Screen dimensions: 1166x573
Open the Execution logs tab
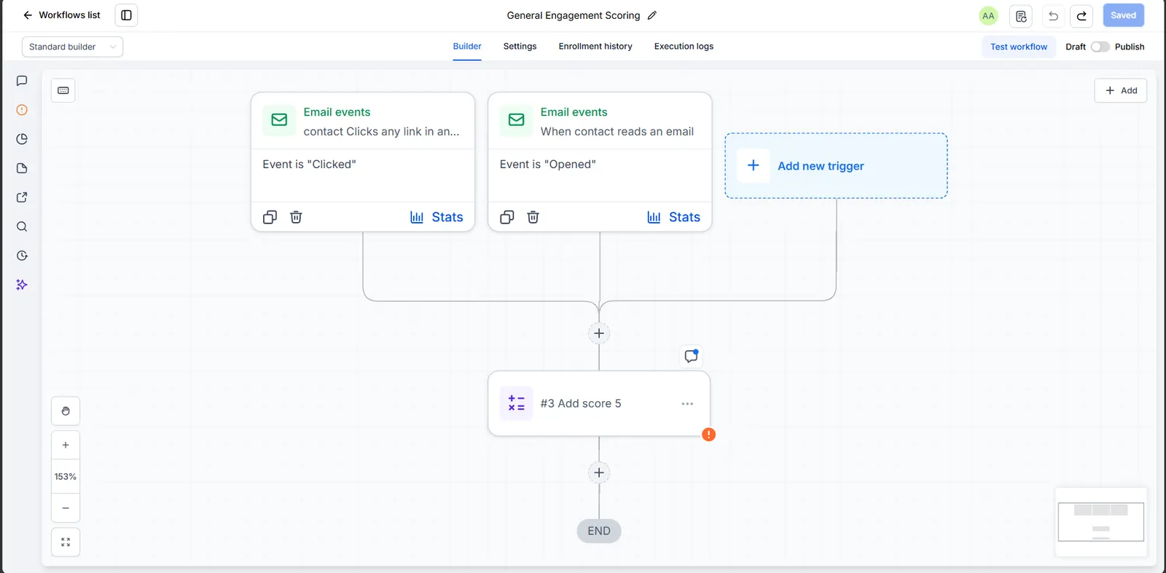click(x=684, y=47)
